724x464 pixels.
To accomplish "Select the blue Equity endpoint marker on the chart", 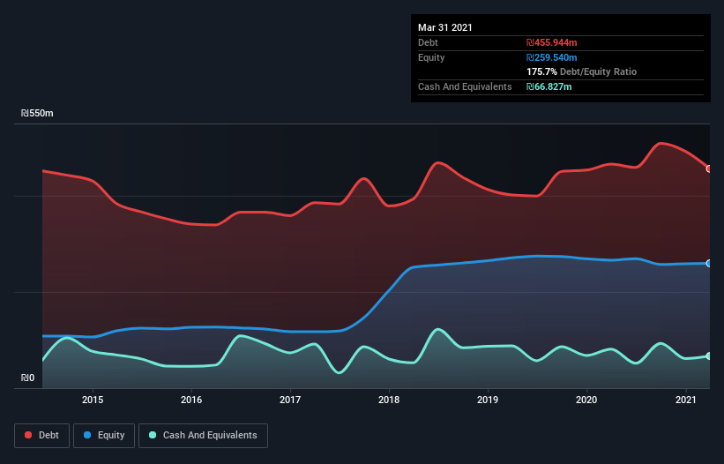I will click(709, 263).
